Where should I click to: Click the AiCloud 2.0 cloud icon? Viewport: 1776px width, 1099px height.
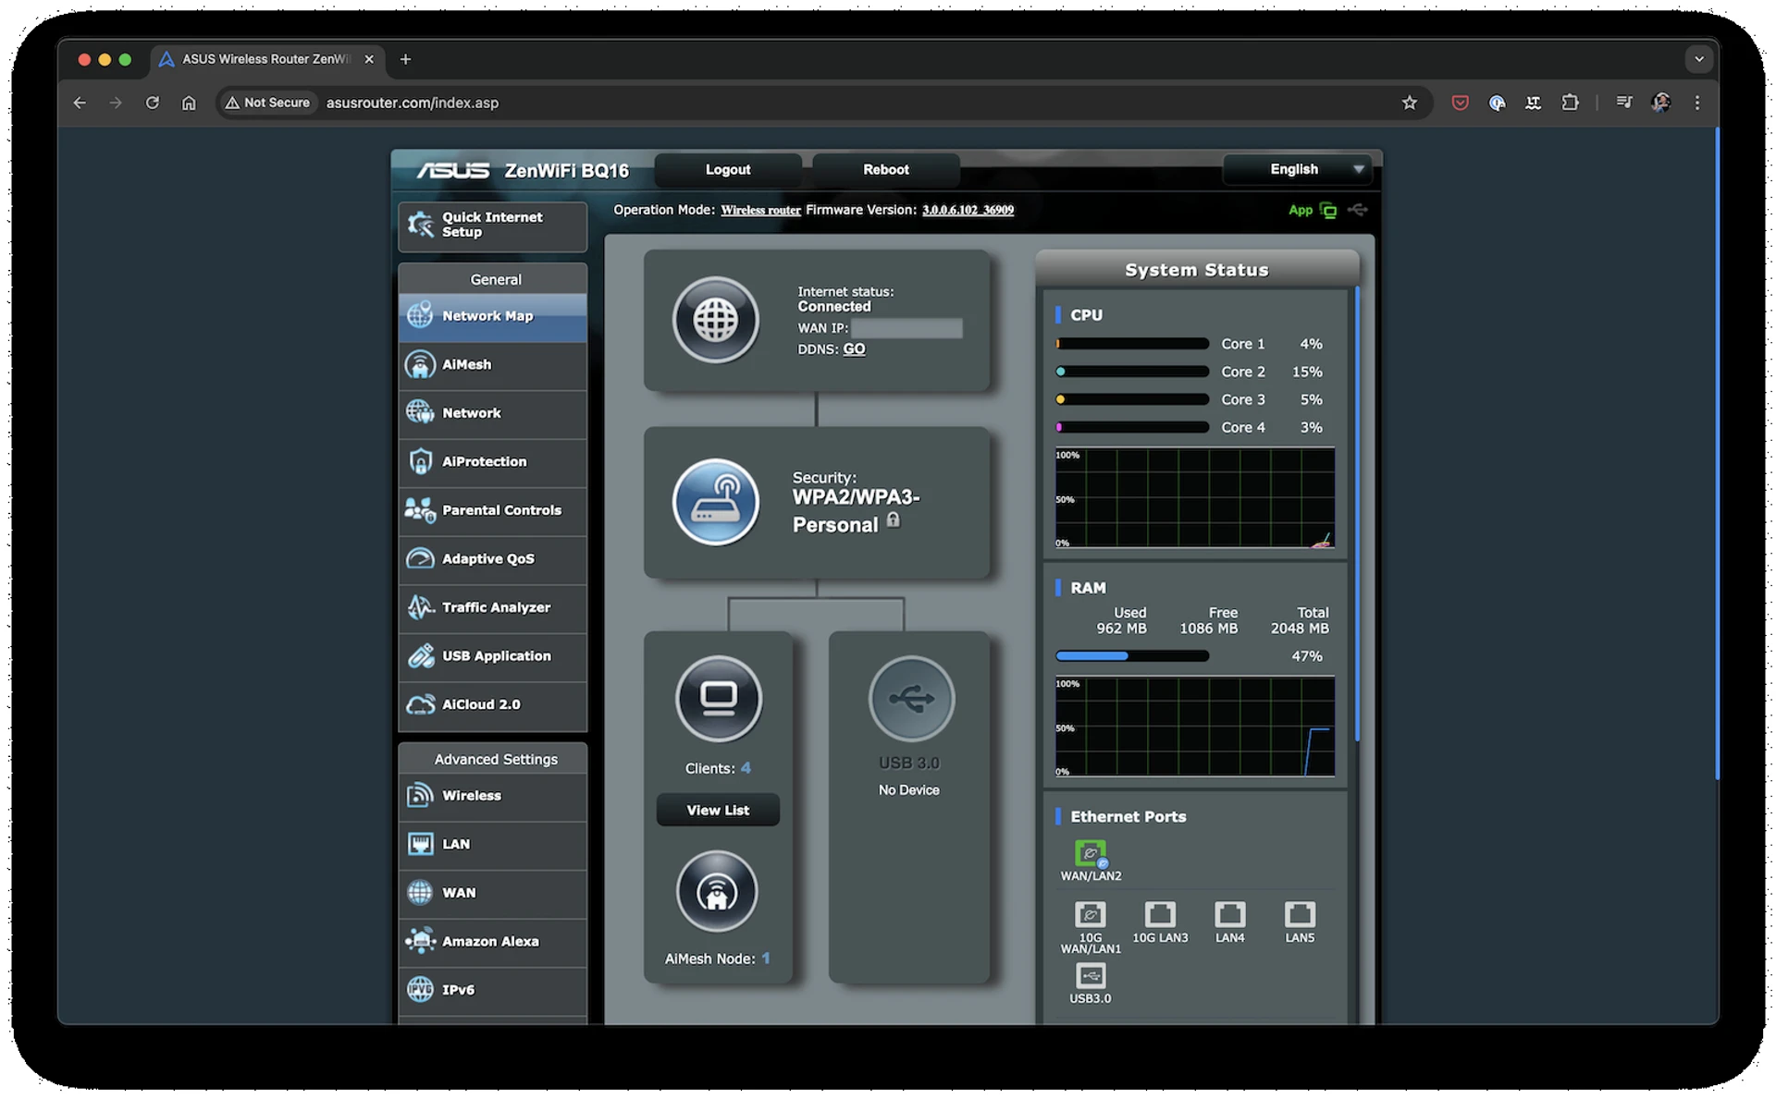coord(420,705)
